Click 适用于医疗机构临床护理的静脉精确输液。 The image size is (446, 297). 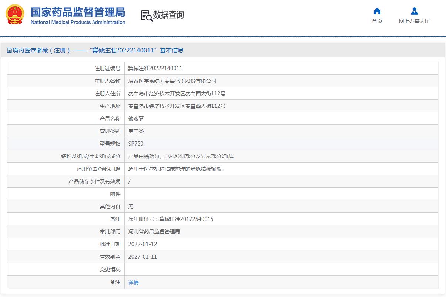177,169
